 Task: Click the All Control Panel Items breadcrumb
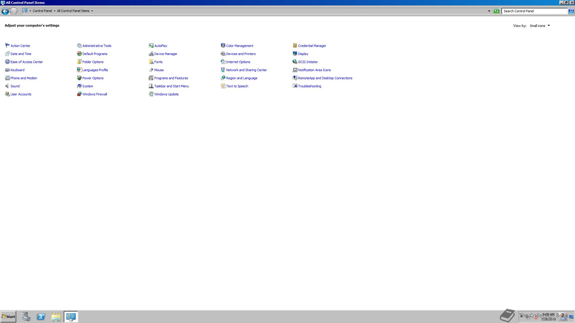coord(73,11)
